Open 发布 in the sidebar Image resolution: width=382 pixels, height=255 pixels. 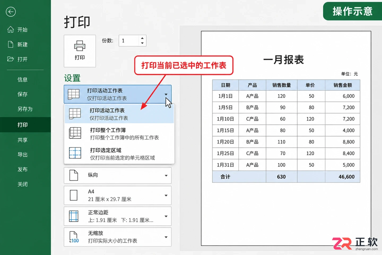(x=23, y=169)
